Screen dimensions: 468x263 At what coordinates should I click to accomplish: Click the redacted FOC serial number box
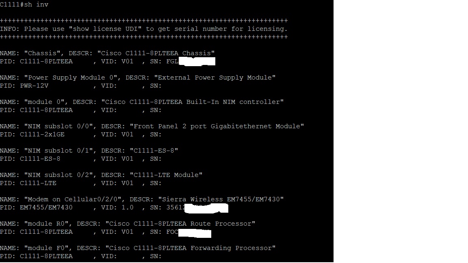click(195, 233)
